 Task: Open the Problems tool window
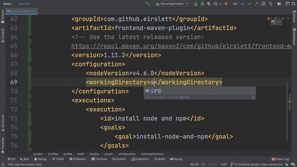tap(77, 159)
